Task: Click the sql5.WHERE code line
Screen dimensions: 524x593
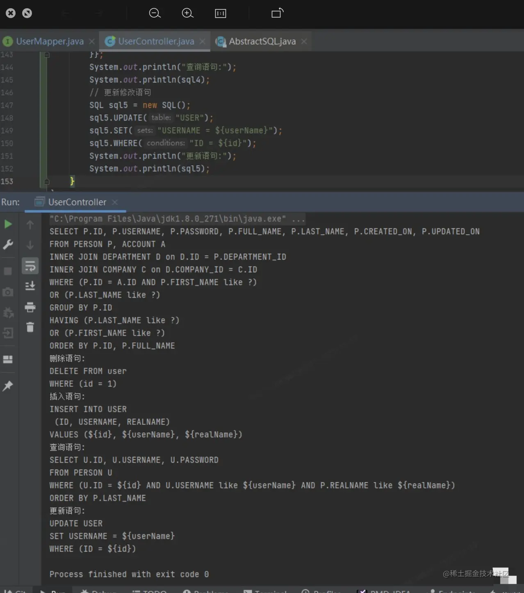Action: point(173,143)
